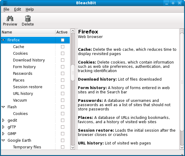Open the Edit menu
Viewport: 185px width, 156px height.
[18, 9]
